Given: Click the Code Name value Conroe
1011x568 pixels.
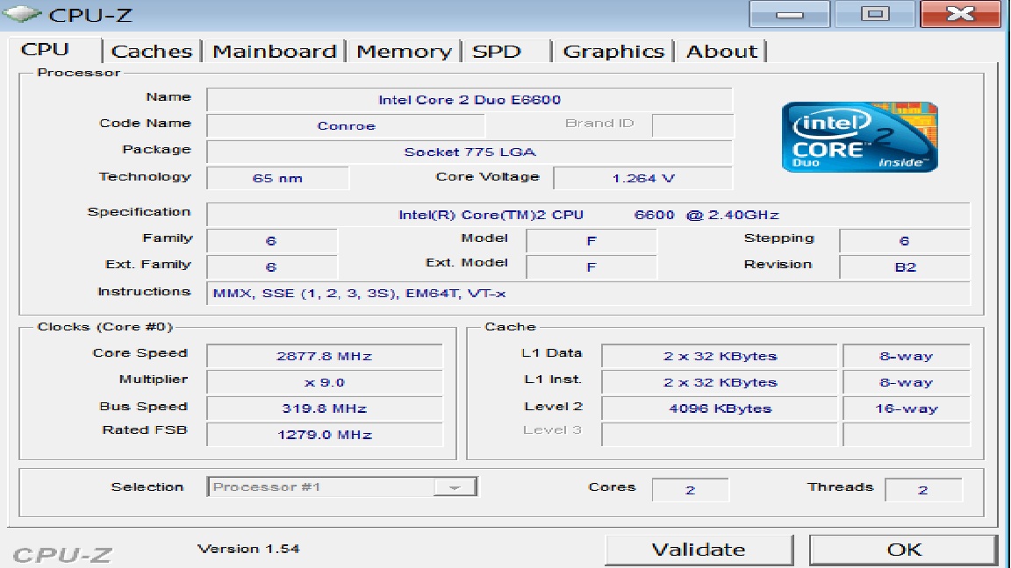Looking at the screenshot, I should tap(346, 125).
